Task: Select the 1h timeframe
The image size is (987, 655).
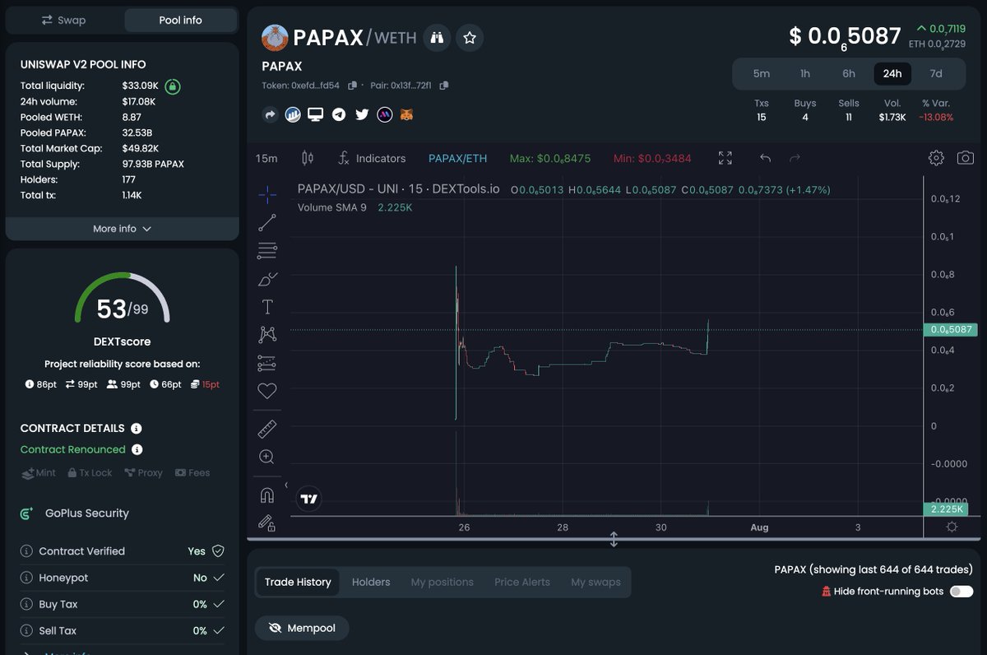Action: (805, 73)
